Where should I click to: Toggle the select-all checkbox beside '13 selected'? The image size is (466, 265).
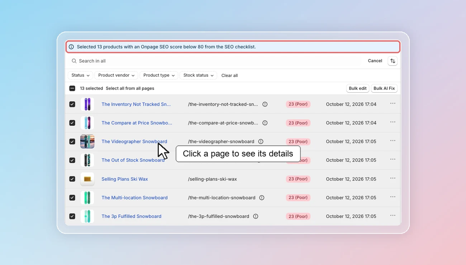pyautogui.click(x=72, y=88)
